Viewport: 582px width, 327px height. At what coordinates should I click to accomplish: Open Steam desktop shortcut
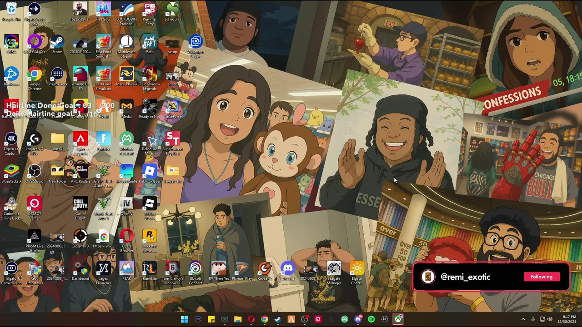[57, 45]
